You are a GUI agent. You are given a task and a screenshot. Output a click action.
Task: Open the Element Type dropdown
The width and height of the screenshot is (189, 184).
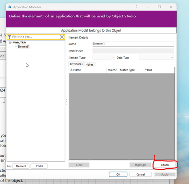(x=103, y=58)
